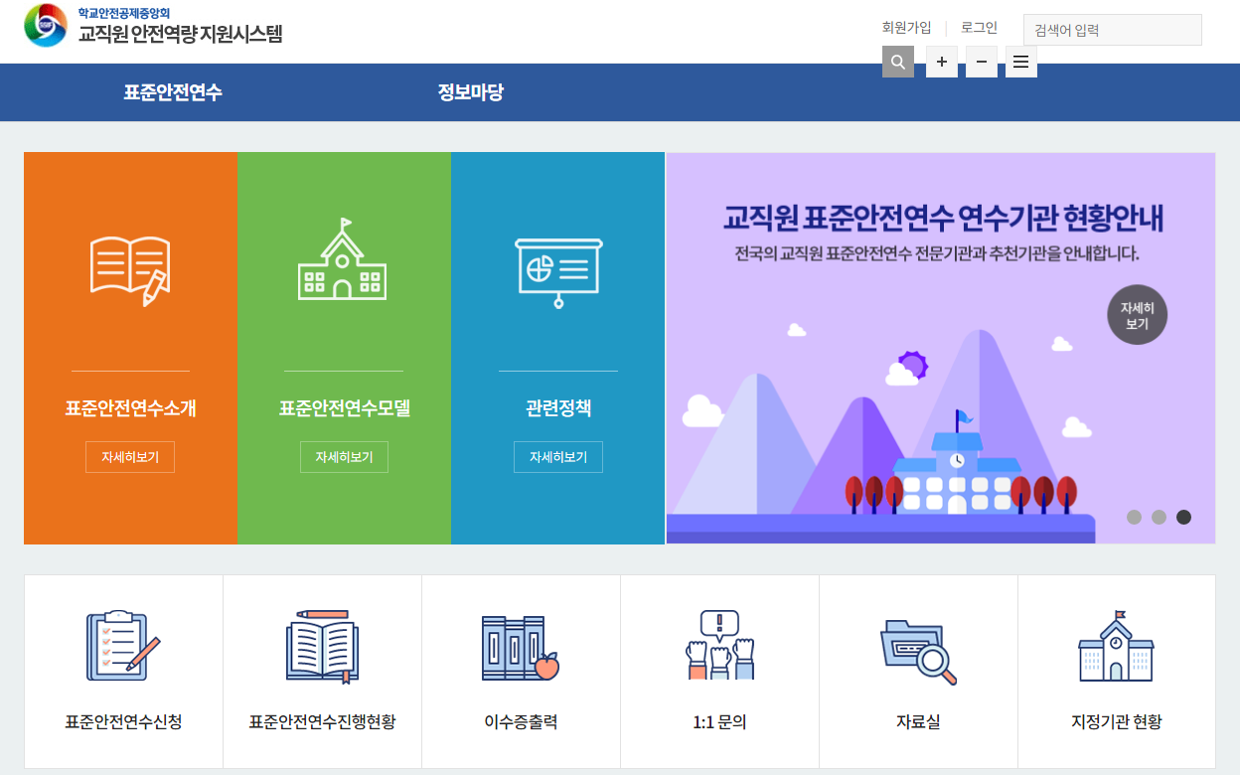Select the 표준안전연수신청 clipboard icon
The image size is (1240, 775).
click(x=123, y=646)
